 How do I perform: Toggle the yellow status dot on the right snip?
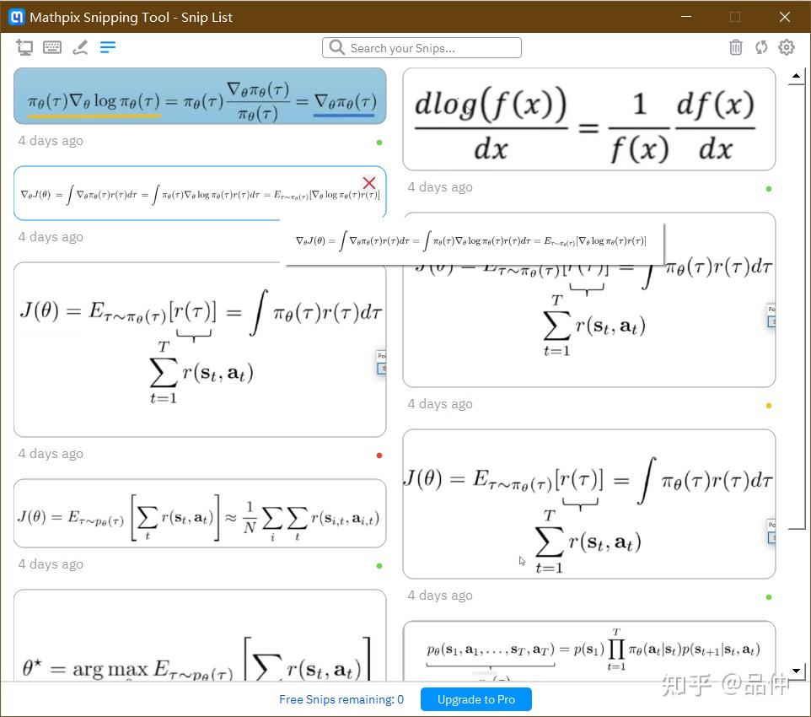click(x=768, y=405)
